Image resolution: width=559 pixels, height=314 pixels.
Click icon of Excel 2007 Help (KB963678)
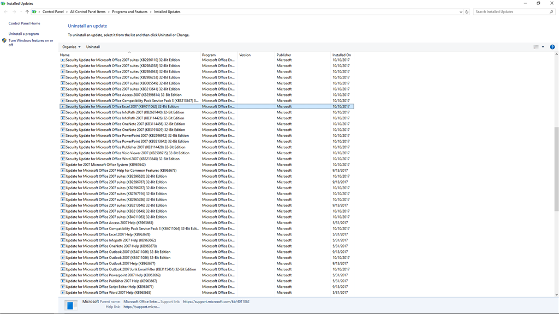tap(63, 234)
